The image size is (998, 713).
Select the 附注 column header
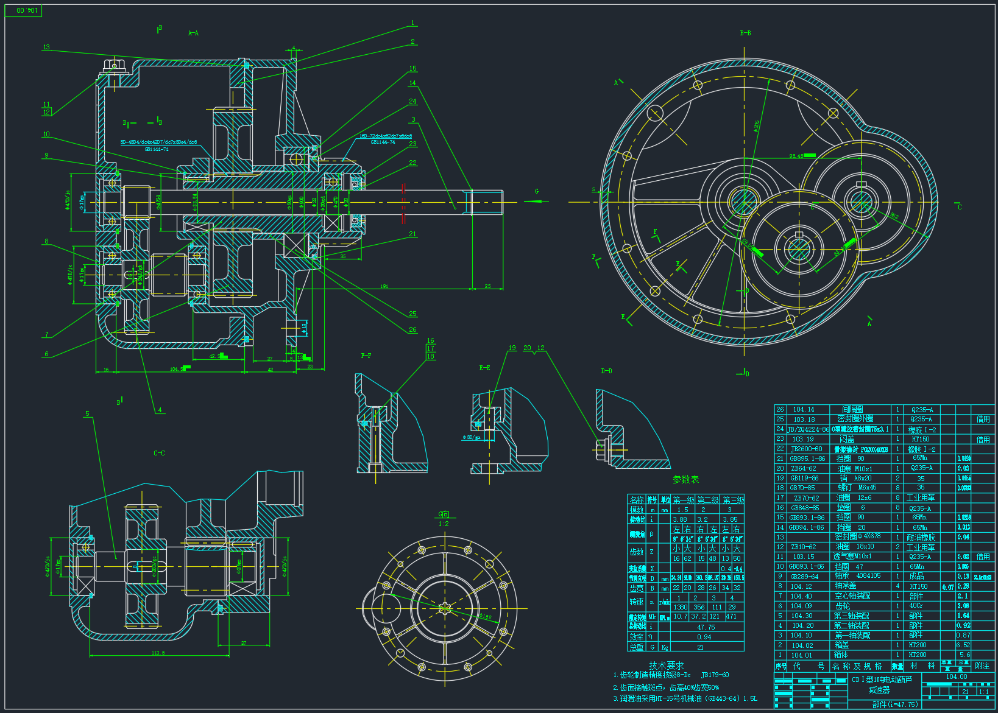pos(982,666)
